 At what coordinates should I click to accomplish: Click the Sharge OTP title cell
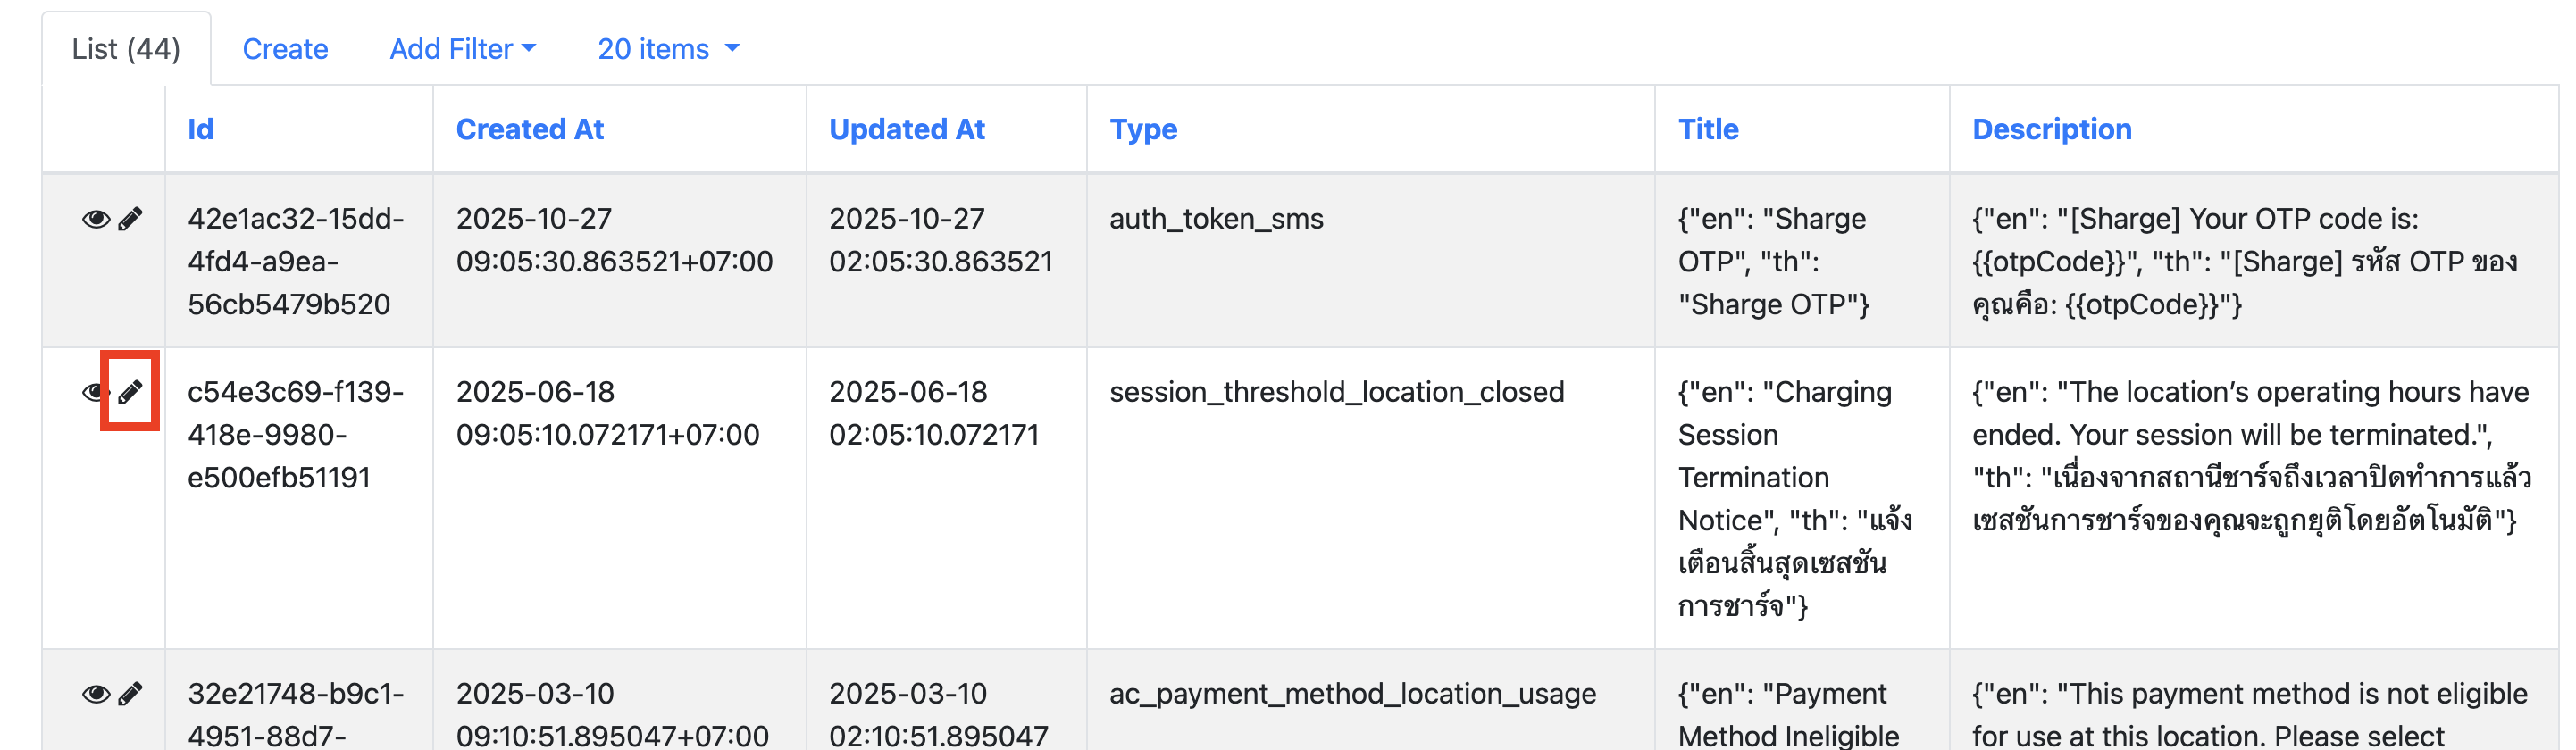1773,261
